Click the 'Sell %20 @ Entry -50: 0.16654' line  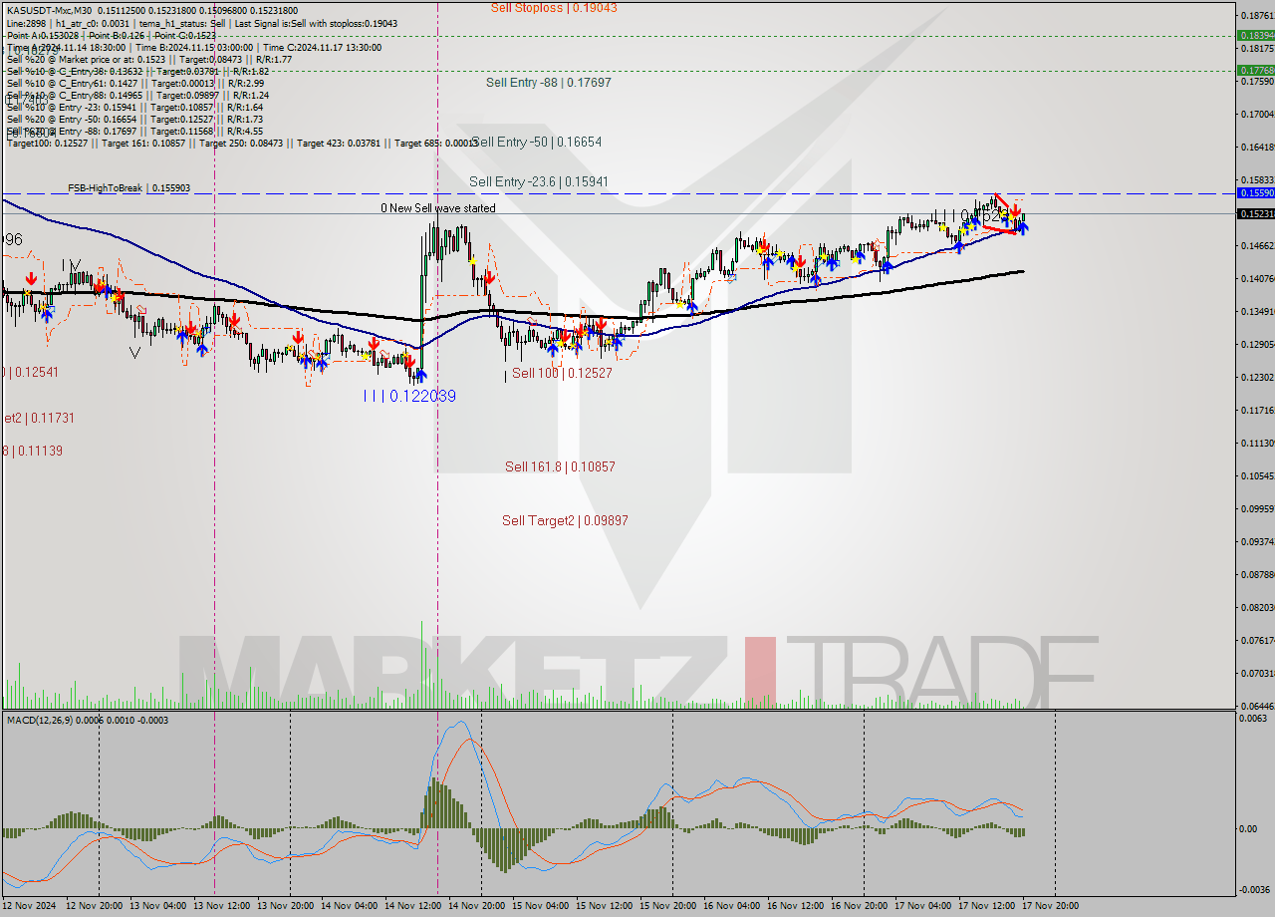[x=134, y=119]
